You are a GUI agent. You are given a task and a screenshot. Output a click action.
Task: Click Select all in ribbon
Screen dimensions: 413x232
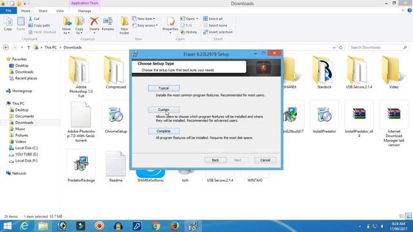[213, 19]
